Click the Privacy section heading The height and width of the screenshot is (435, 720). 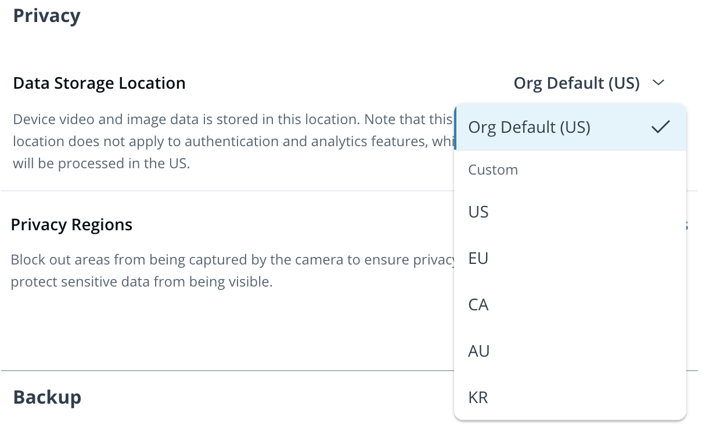(46, 16)
